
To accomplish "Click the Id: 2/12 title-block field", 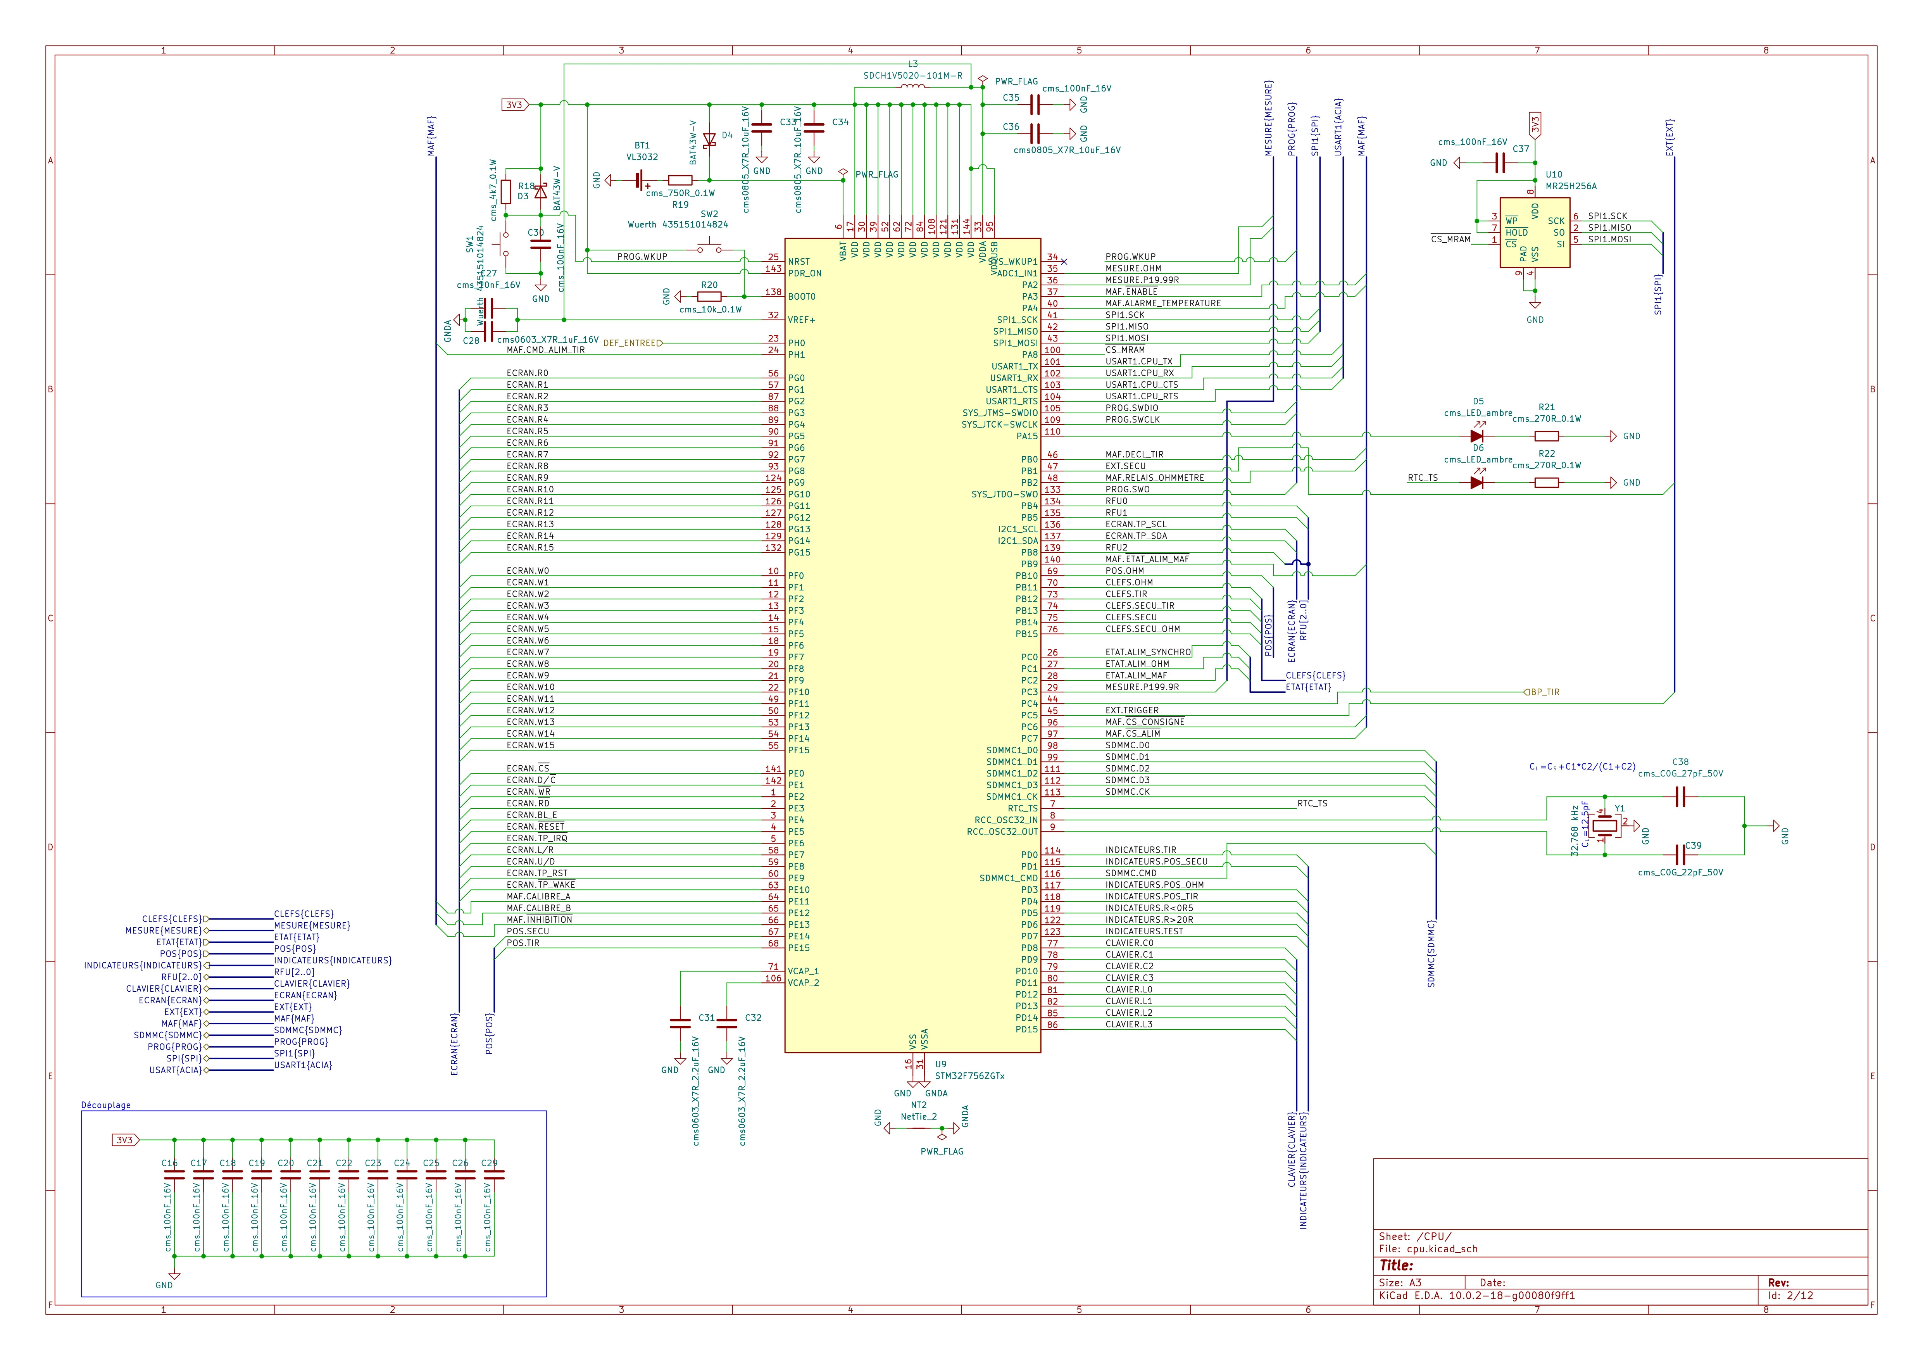I will point(1791,1295).
